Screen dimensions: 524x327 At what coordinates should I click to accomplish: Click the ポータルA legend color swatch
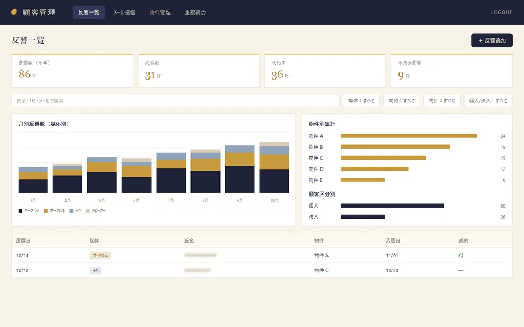20,210
